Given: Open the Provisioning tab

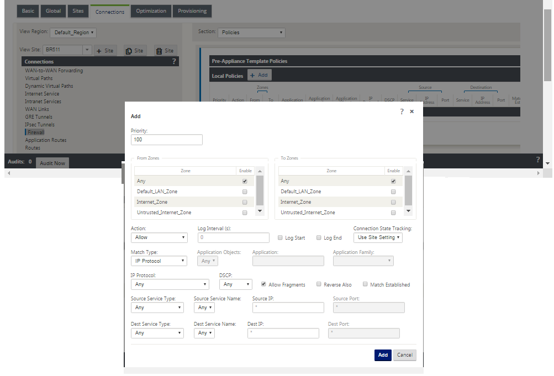Looking at the screenshot, I should [192, 11].
